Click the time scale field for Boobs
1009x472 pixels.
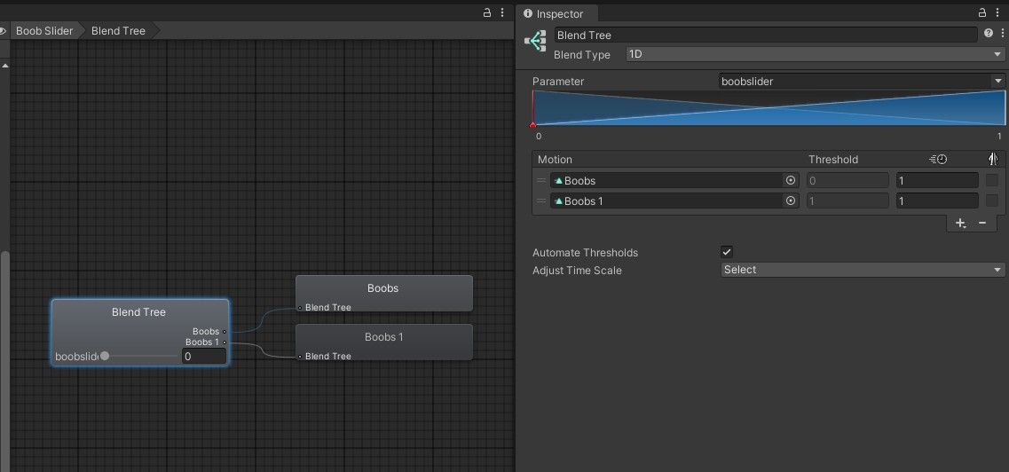coord(938,181)
